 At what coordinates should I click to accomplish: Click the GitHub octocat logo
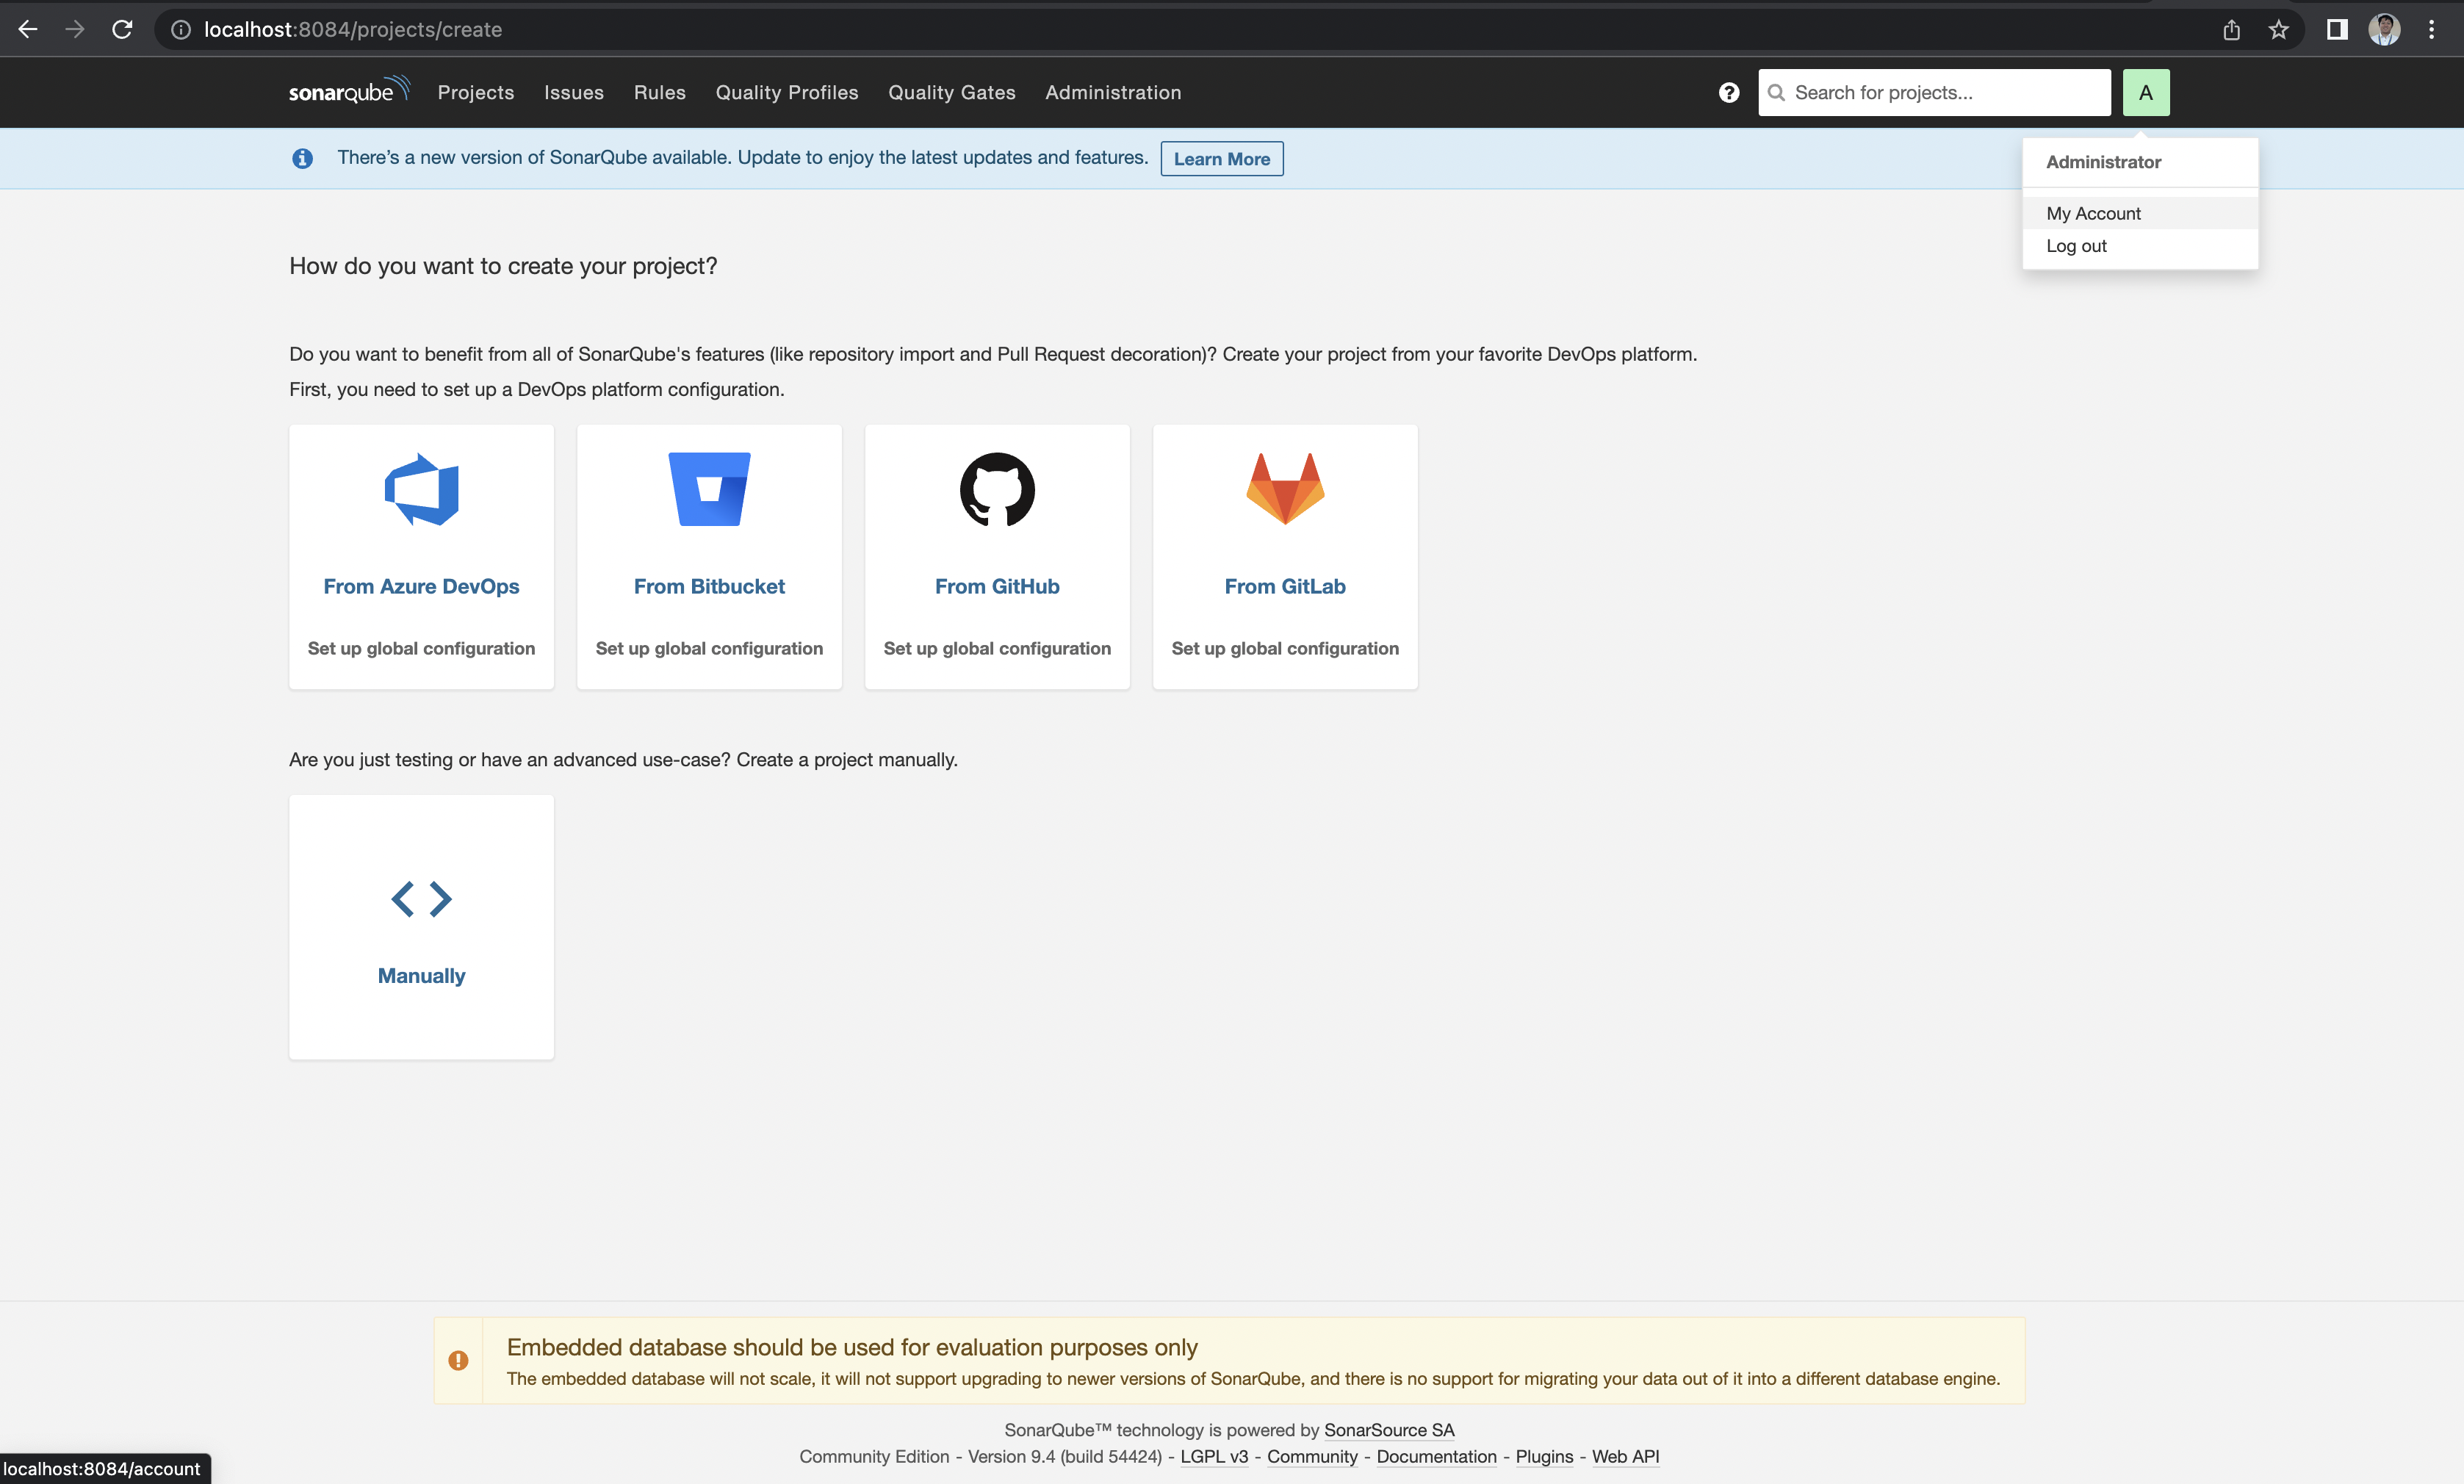click(x=997, y=489)
